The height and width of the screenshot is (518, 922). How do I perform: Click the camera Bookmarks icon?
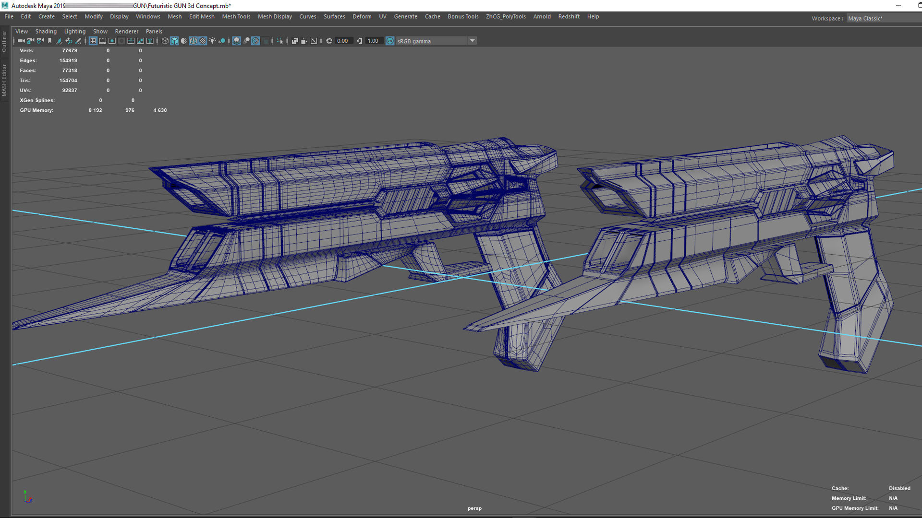click(49, 41)
